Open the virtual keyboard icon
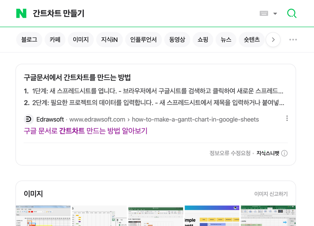The width and height of the screenshot is (314, 226). point(264,13)
